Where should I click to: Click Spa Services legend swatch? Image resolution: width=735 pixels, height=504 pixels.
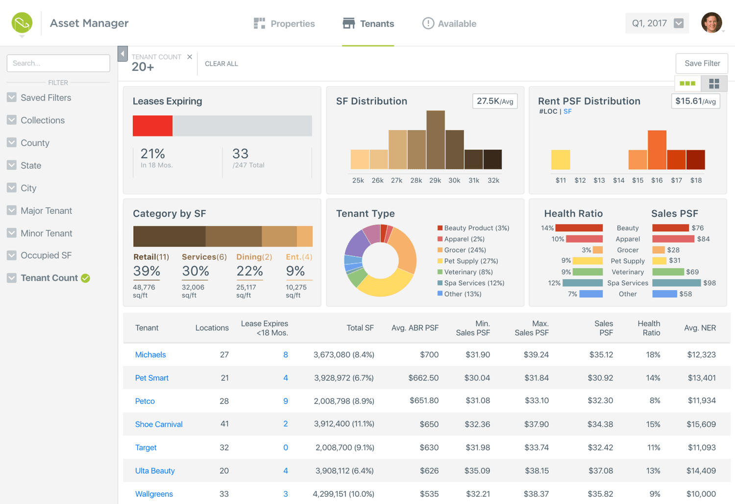coord(440,283)
